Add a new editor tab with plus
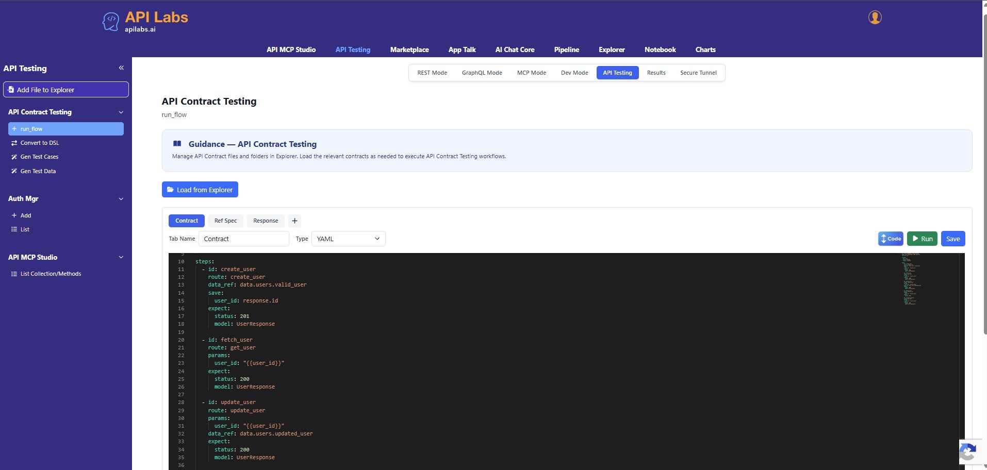 (294, 221)
